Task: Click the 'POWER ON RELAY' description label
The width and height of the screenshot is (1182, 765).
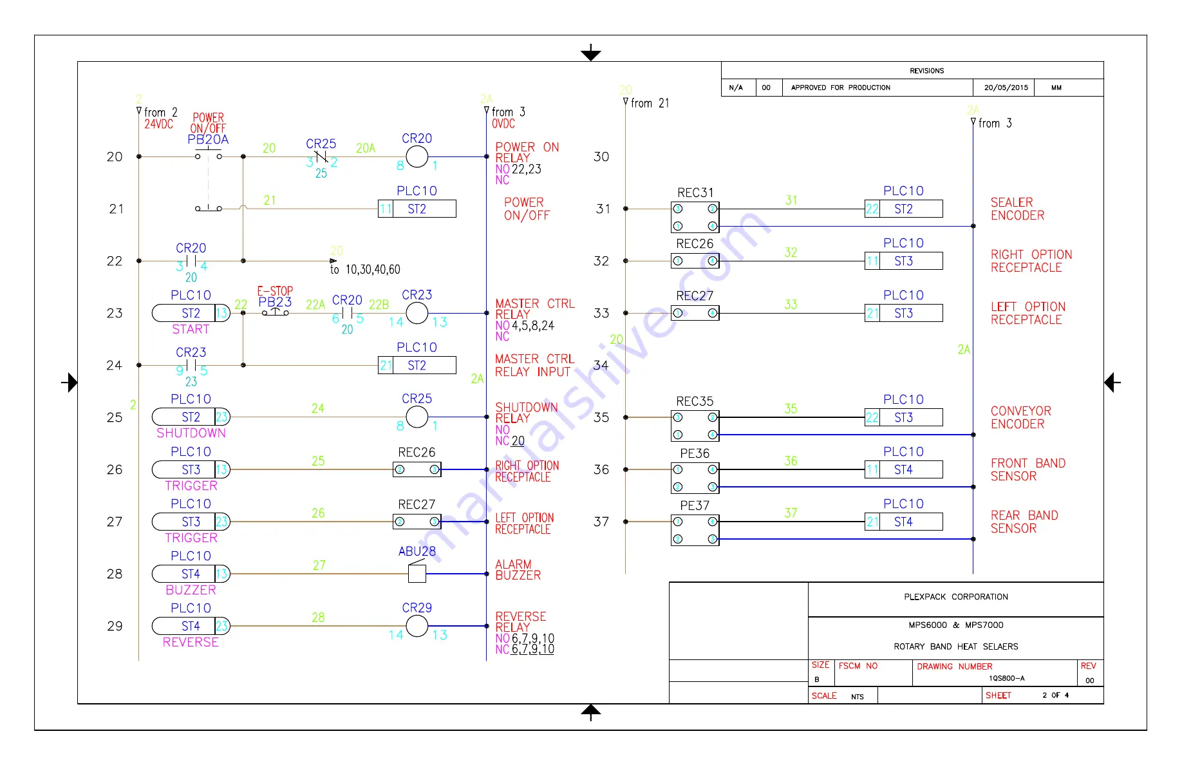Action: 527,153
